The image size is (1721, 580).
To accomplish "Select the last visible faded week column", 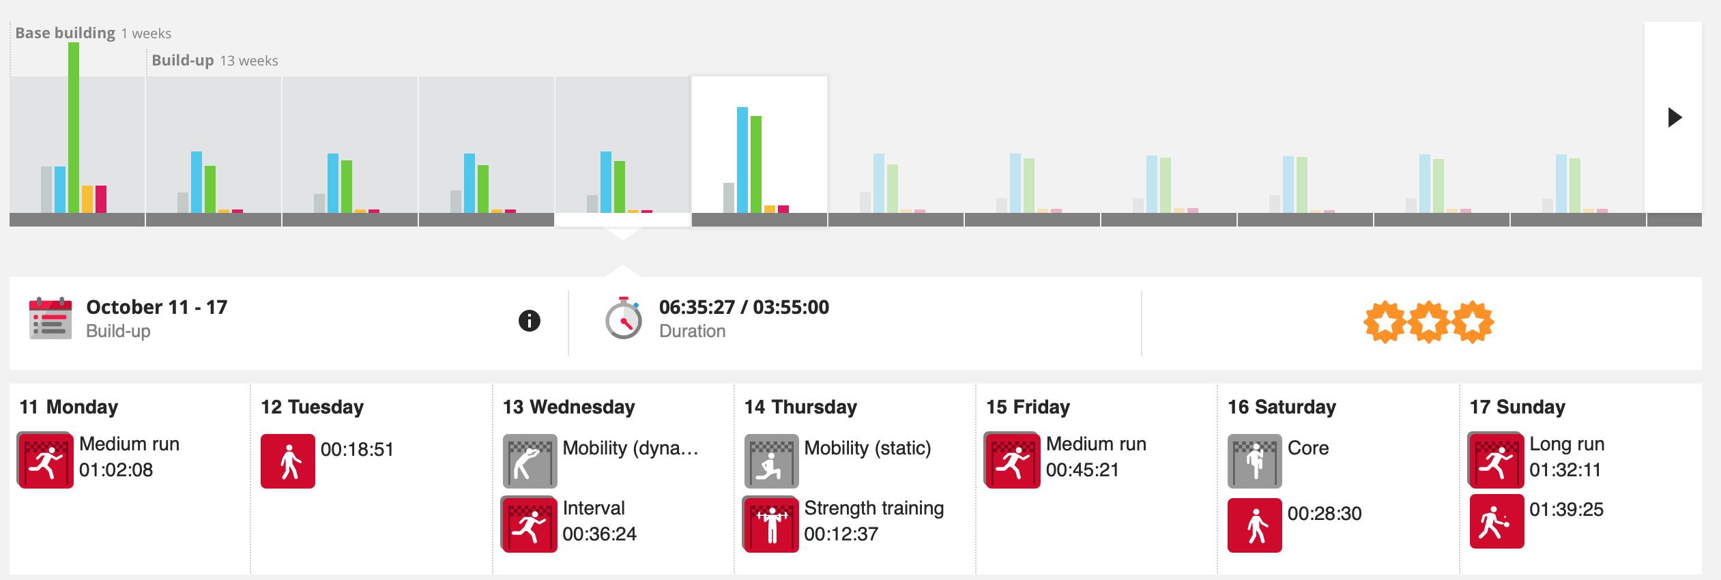I will (1578, 150).
